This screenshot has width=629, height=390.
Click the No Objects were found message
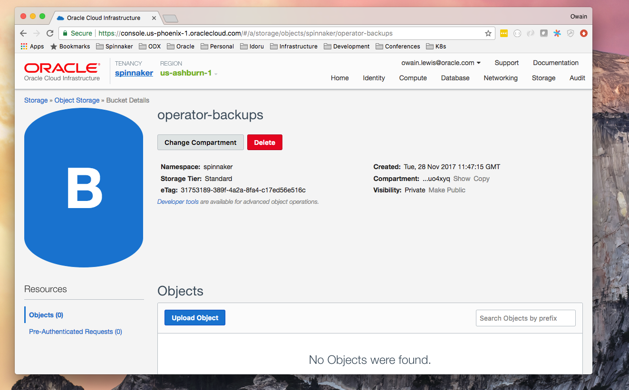(x=370, y=360)
